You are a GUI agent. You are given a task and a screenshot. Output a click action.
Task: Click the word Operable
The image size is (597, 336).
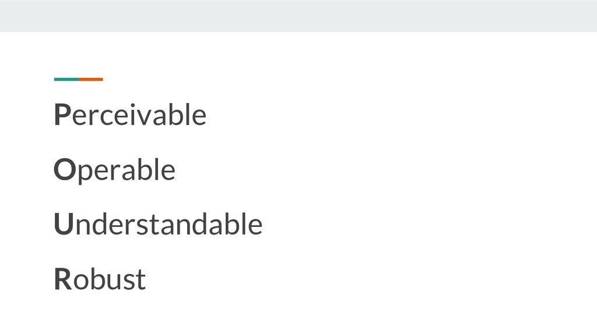pos(114,170)
